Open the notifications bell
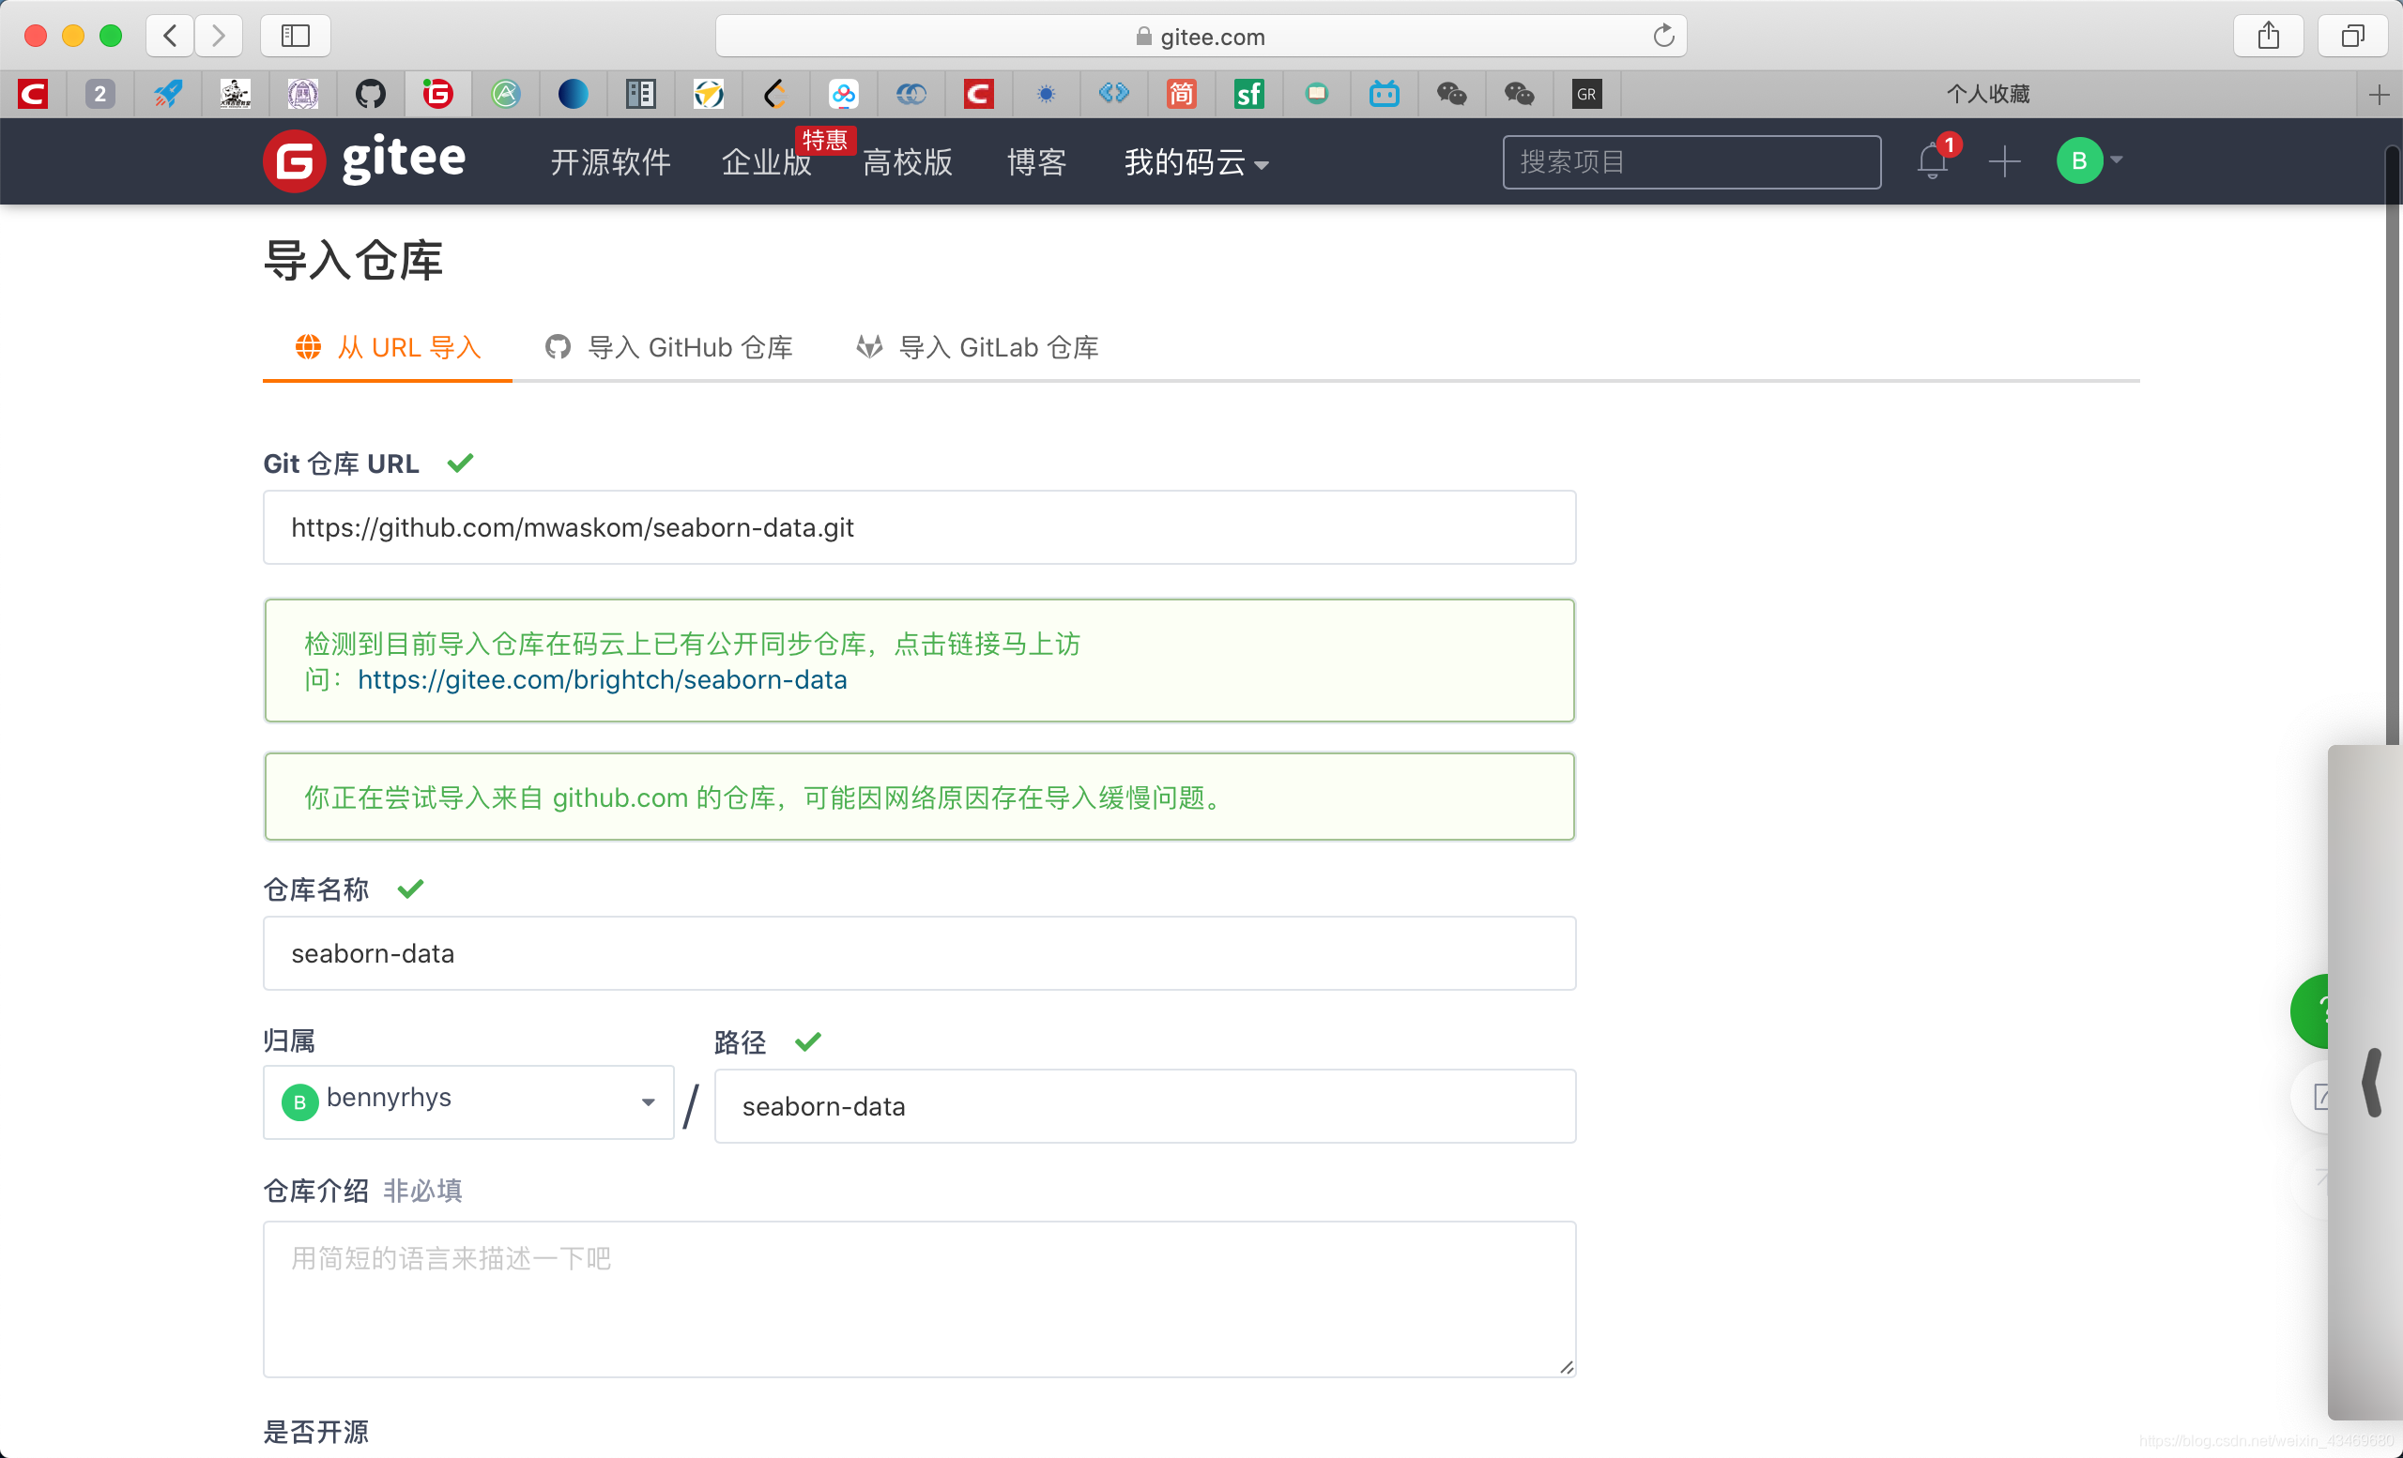Screen dimensions: 2403x1458 [x=1932, y=160]
